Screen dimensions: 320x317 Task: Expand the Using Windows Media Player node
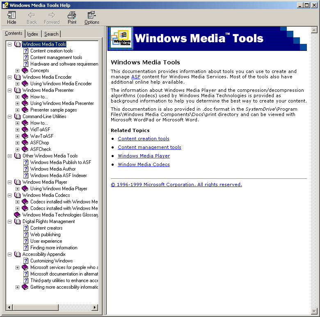pyautogui.click(x=18, y=189)
